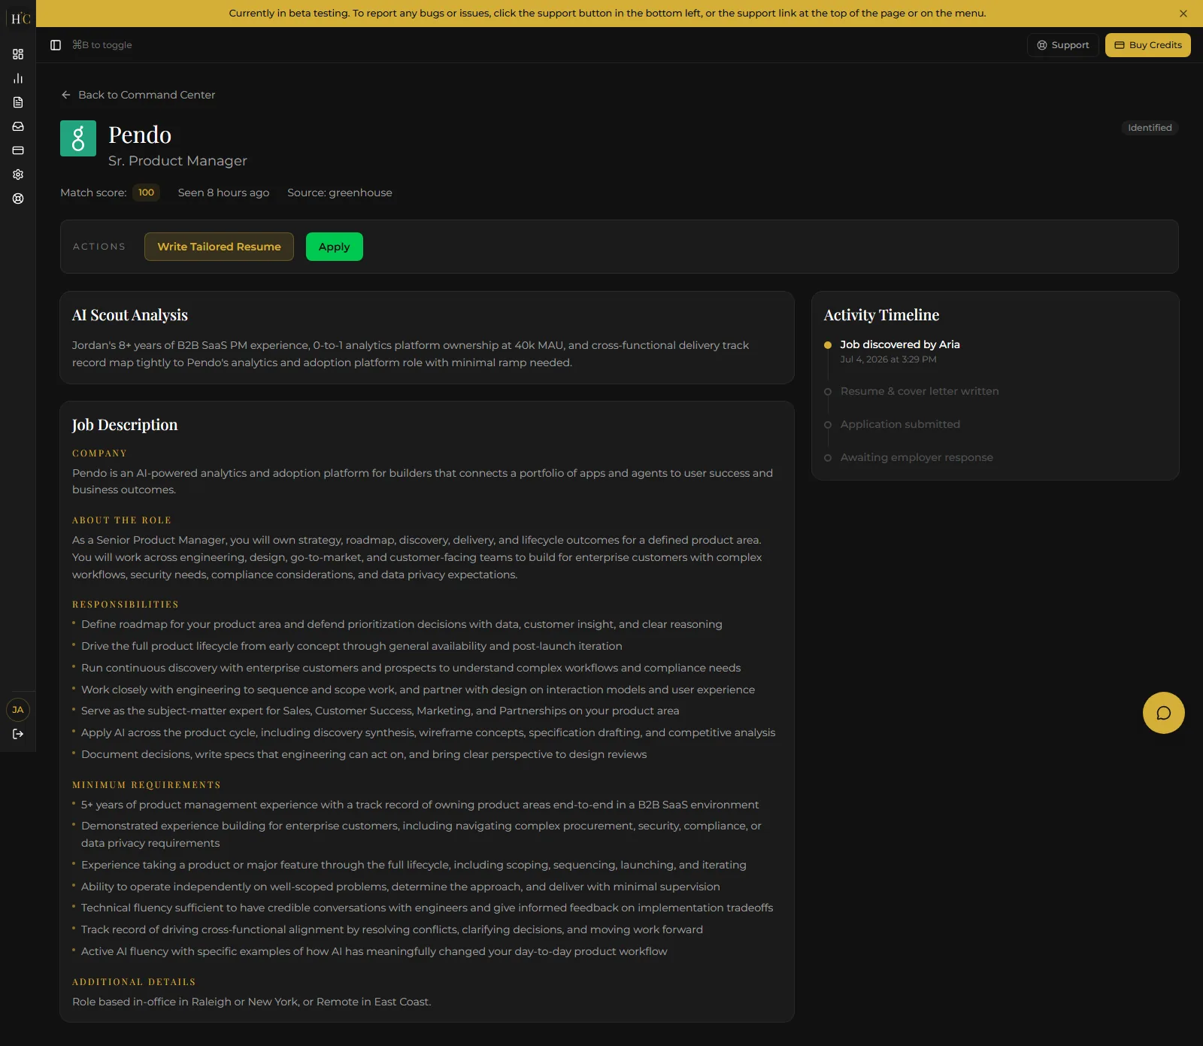Image resolution: width=1203 pixels, height=1046 pixels.
Task: Click the Support button
Action: [1063, 45]
